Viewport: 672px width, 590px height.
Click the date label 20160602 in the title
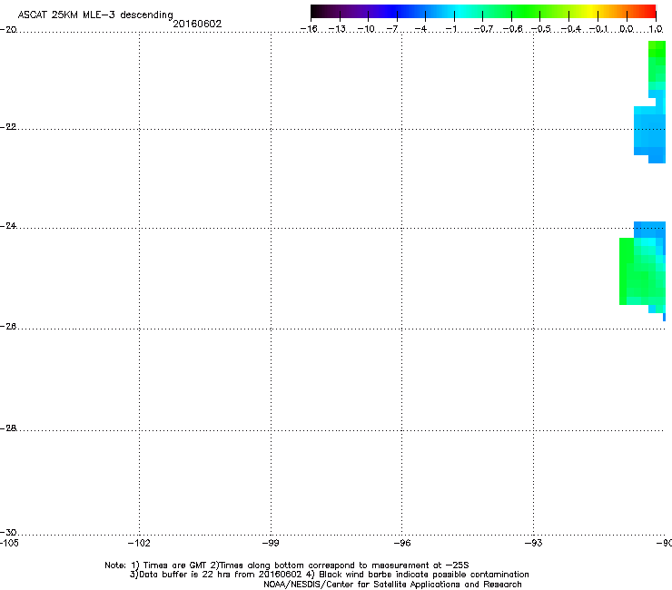click(x=197, y=24)
